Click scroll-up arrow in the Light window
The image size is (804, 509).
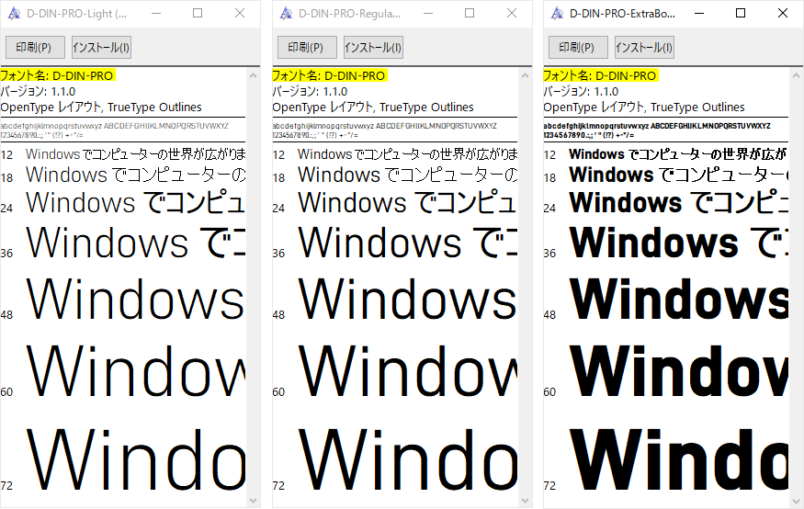point(253,75)
